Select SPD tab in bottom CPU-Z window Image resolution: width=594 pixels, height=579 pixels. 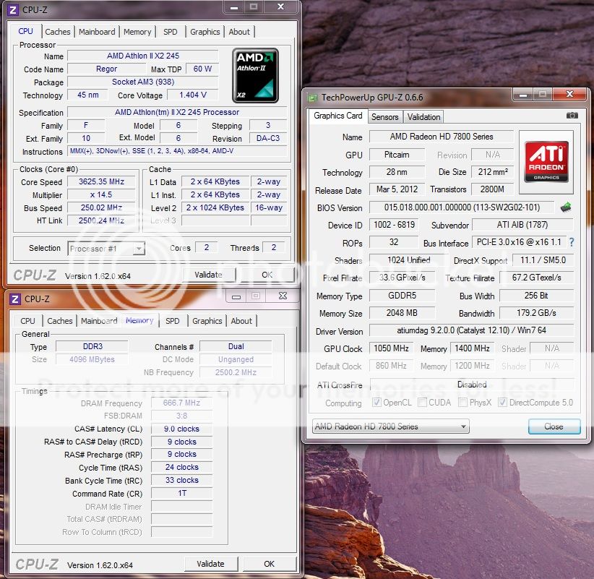tap(173, 321)
